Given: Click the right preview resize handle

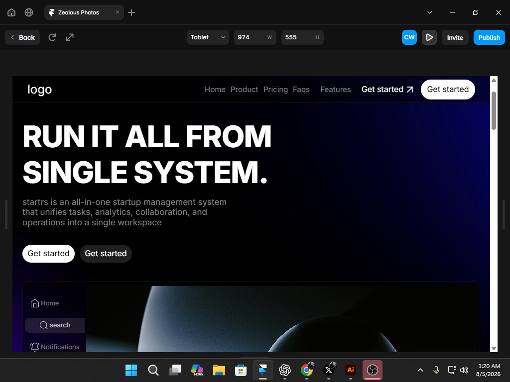Looking at the screenshot, I should tap(504, 214).
